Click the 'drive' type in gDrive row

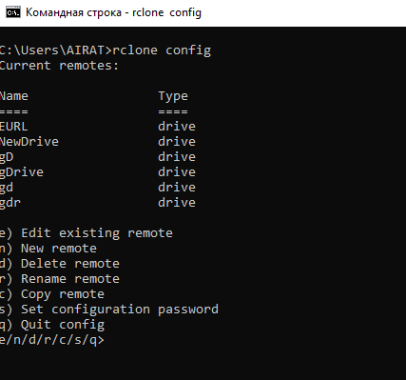pyautogui.click(x=177, y=172)
